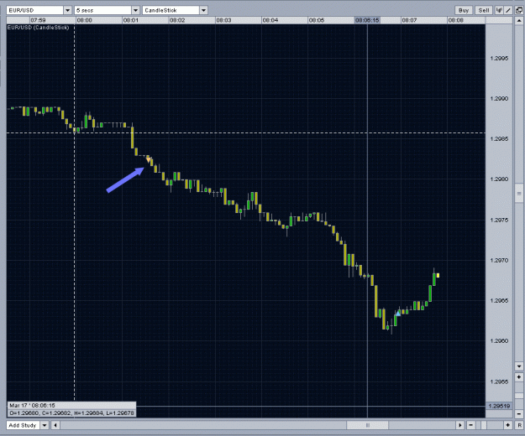Viewport: 525px width, 436px height.
Task: Click the orange sell marker triangle on chart
Action: pyautogui.click(x=149, y=160)
